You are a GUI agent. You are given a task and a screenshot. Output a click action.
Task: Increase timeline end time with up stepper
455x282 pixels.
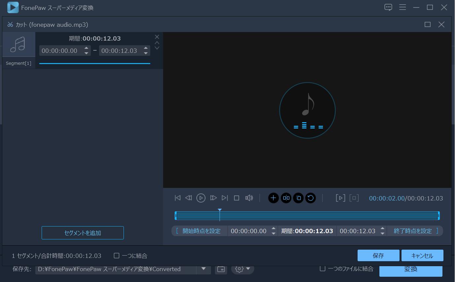(x=383, y=229)
